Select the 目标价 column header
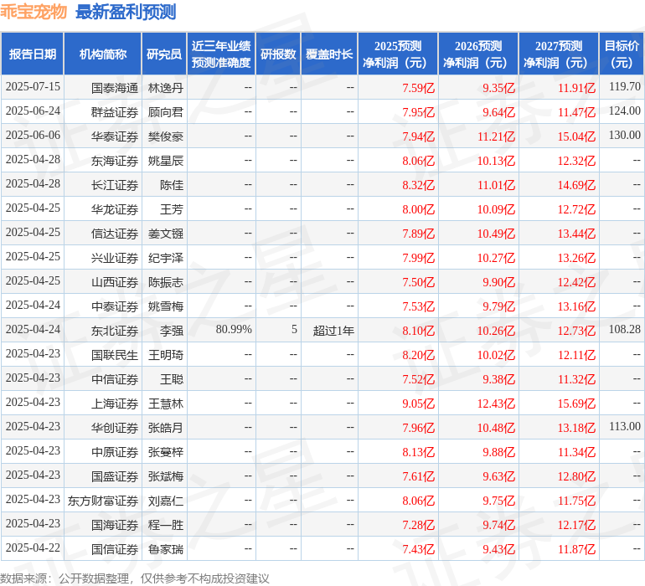The image size is (645, 586). [622, 54]
